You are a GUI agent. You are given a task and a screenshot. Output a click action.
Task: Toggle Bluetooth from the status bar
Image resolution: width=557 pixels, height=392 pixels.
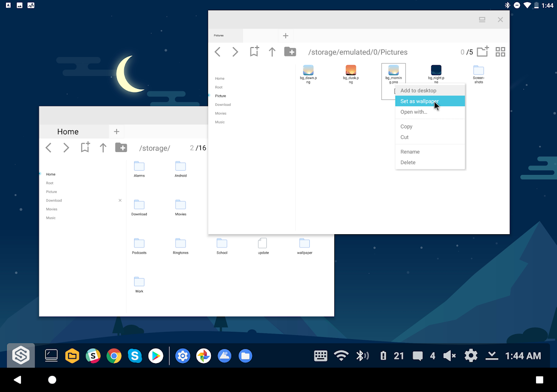(x=363, y=356)
